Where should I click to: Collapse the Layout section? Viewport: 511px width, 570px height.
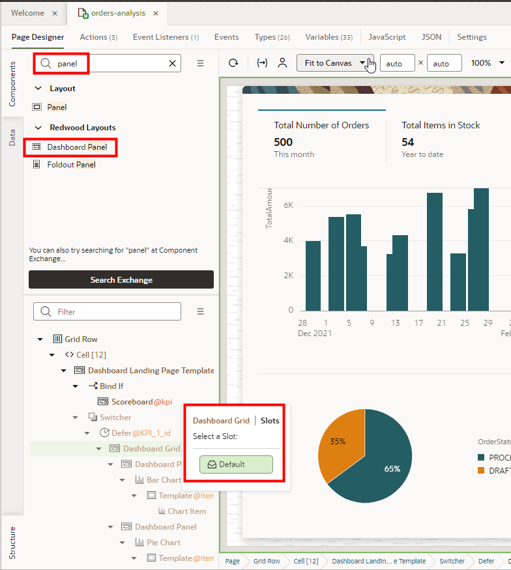pos(38,89)
